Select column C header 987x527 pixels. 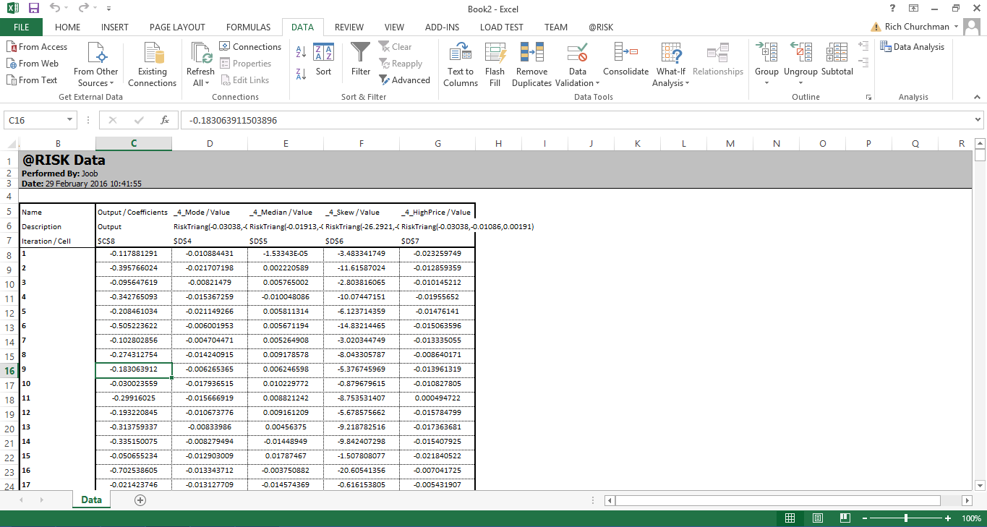click(x=134, y=143)
